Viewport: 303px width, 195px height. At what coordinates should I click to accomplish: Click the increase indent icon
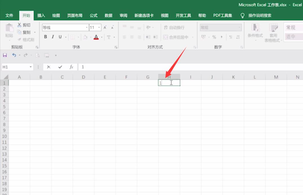(155, 37)
